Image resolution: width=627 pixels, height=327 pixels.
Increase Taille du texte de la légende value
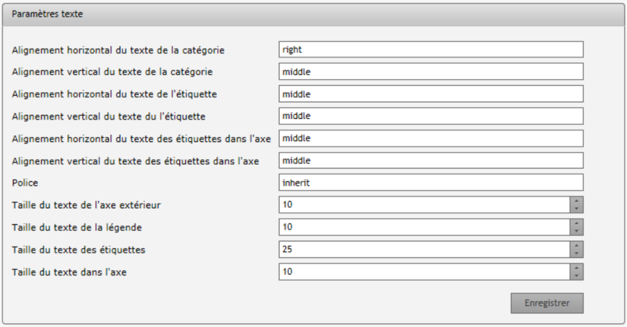point(576,223)
